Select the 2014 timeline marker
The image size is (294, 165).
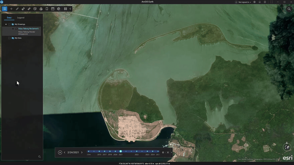pos(89,151)
